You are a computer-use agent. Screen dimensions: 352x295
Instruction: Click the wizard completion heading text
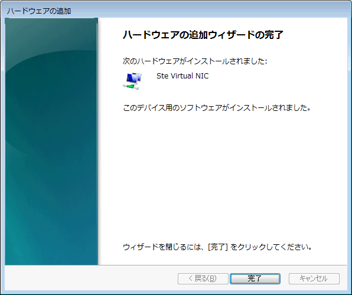tap(203, 35)
